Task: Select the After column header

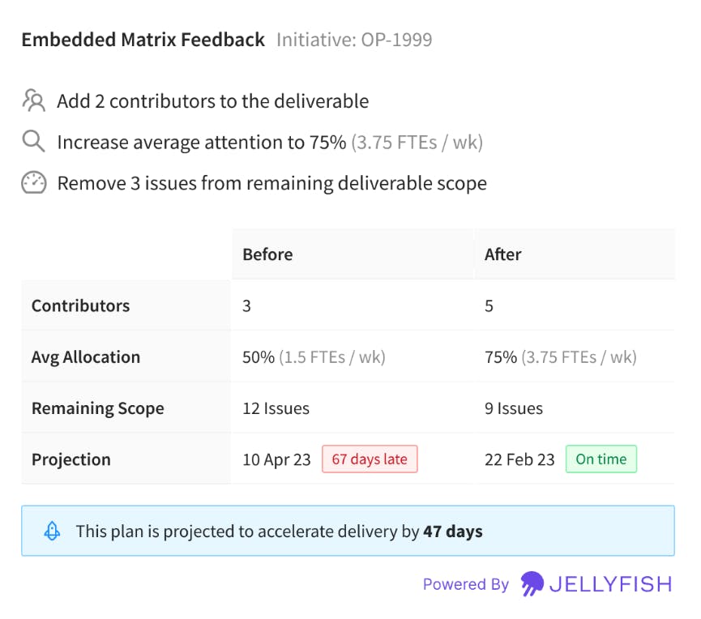Action: click(x=502, y=254)
